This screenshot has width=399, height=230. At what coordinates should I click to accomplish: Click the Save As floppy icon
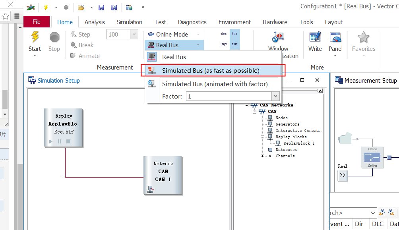pyautogui.click(x=114, y=8)
